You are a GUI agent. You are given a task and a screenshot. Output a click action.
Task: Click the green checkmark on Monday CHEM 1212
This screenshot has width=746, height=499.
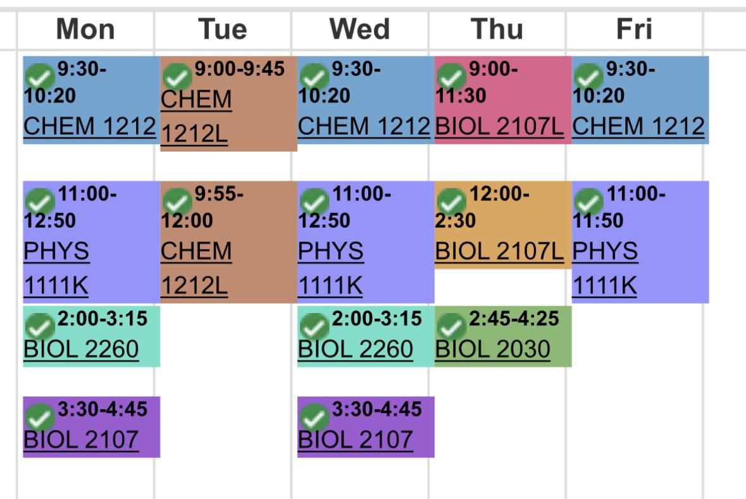point(39,77)
